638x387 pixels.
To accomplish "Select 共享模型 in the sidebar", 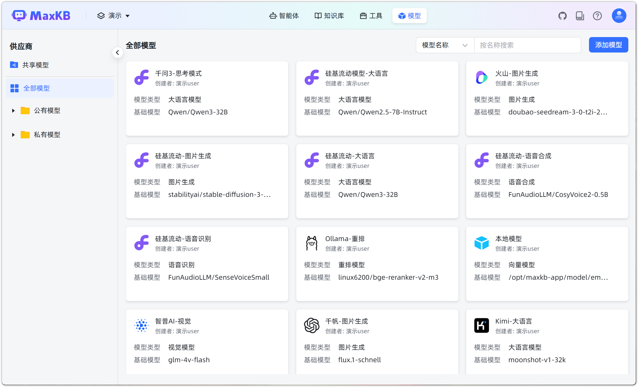I will [x=35, y=65].
